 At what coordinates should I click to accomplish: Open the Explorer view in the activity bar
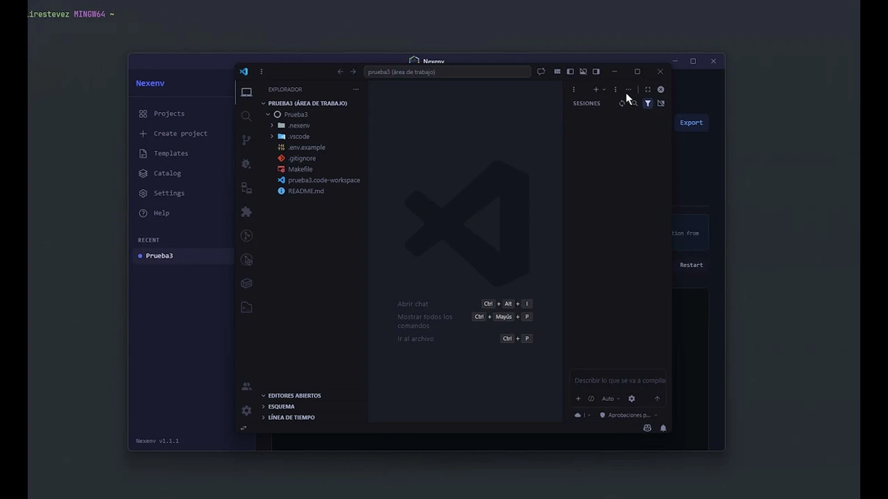click(246, 92)
